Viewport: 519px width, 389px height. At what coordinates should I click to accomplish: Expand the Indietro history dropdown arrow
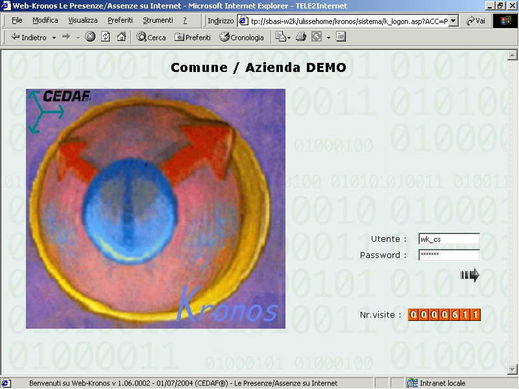[x=54, y=38]
